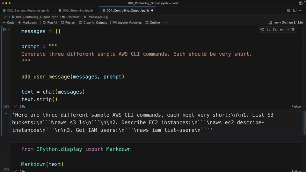The height and width of the screenshot is (172, 306).
Task: Switch to 003_Streaming.ipynb tab
Action: pyautogui.click(x=76, y=11)
